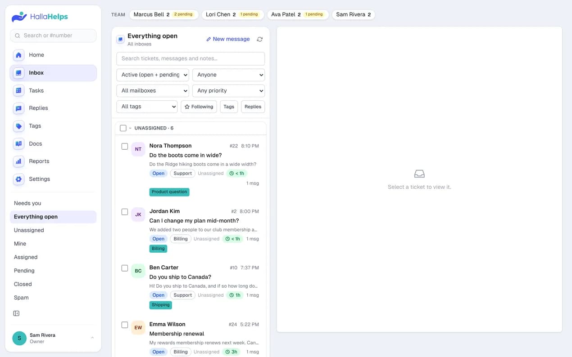Image resolution: width=572 pixels, height=357 pixels.
Task: Focus the Search or #number field
Action: coord(53,36)
